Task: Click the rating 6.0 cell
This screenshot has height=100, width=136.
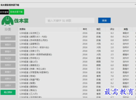Action: [x=112, y=65]
